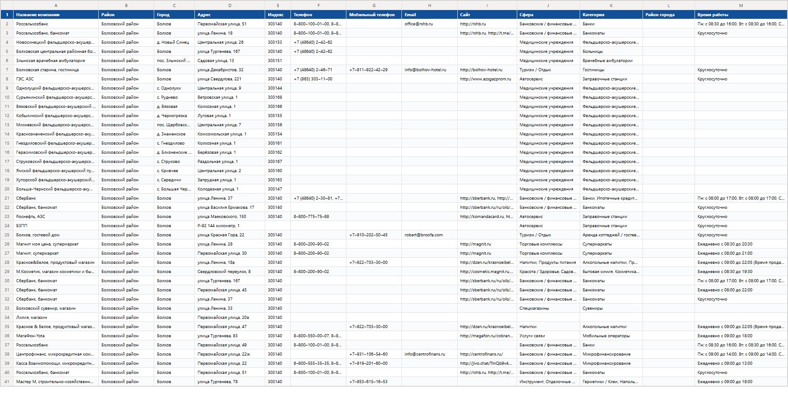Click the company cell 'Роснефть, АЗС'
This screenshot has width=788, height=394.
(56, 217)
